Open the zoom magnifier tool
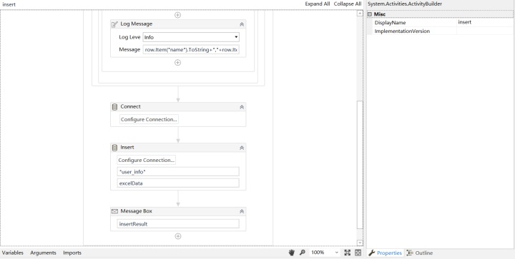The image size is (515, 259). (x=303, y=253)
